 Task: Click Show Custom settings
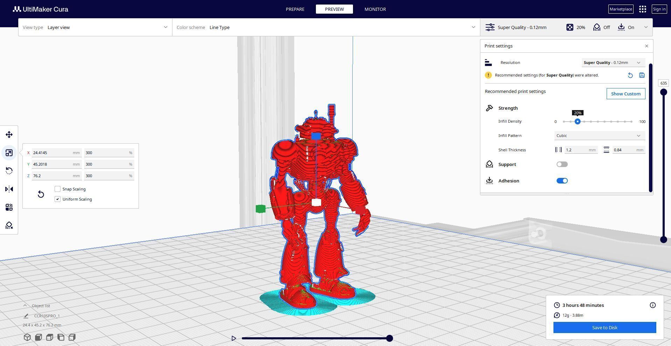click(x=626, y=94)
